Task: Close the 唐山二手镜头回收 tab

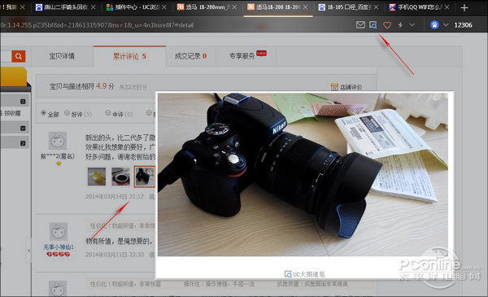Action: click(x=93, y=7)
